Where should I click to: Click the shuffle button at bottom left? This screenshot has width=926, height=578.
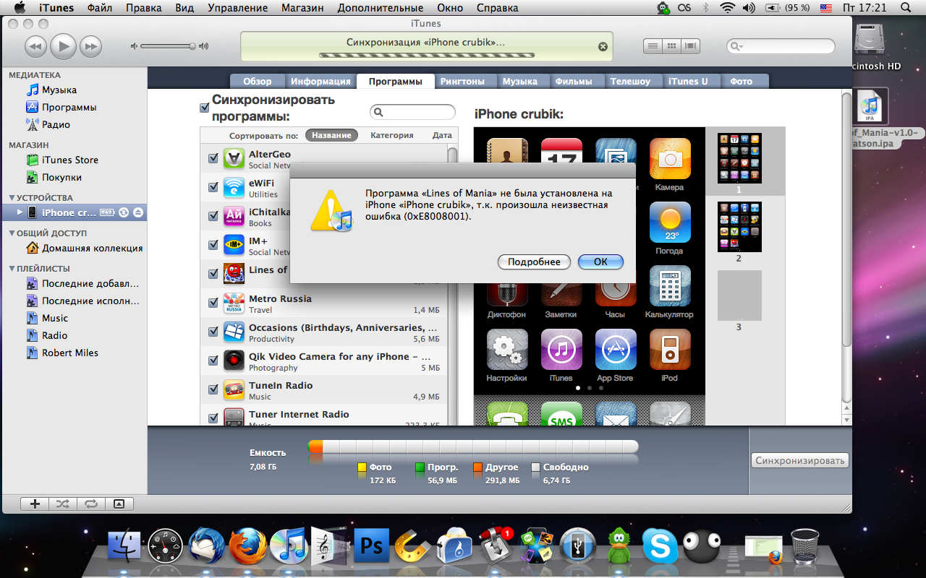62,504
